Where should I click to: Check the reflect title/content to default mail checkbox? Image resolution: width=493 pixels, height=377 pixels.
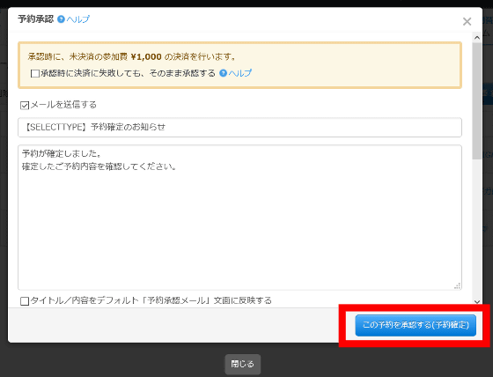click(x=25, y=301)
